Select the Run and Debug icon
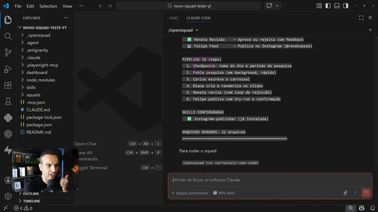The width and height of the screenshot is (378, 212). (8, 69)
